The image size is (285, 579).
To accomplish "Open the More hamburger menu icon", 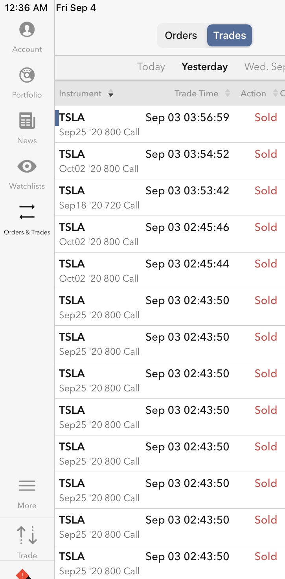I will point(27,486).
